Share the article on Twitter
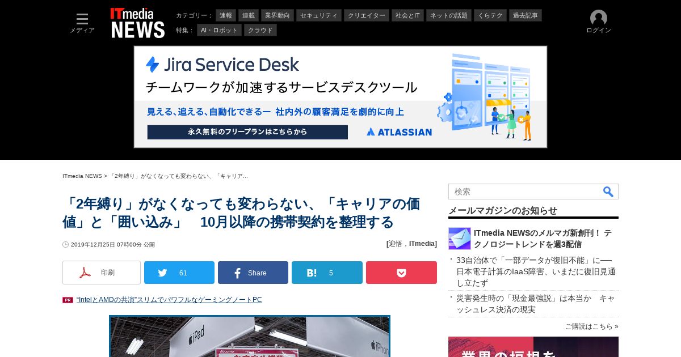The height and width of the screenshot is (357, 681). 179,273
